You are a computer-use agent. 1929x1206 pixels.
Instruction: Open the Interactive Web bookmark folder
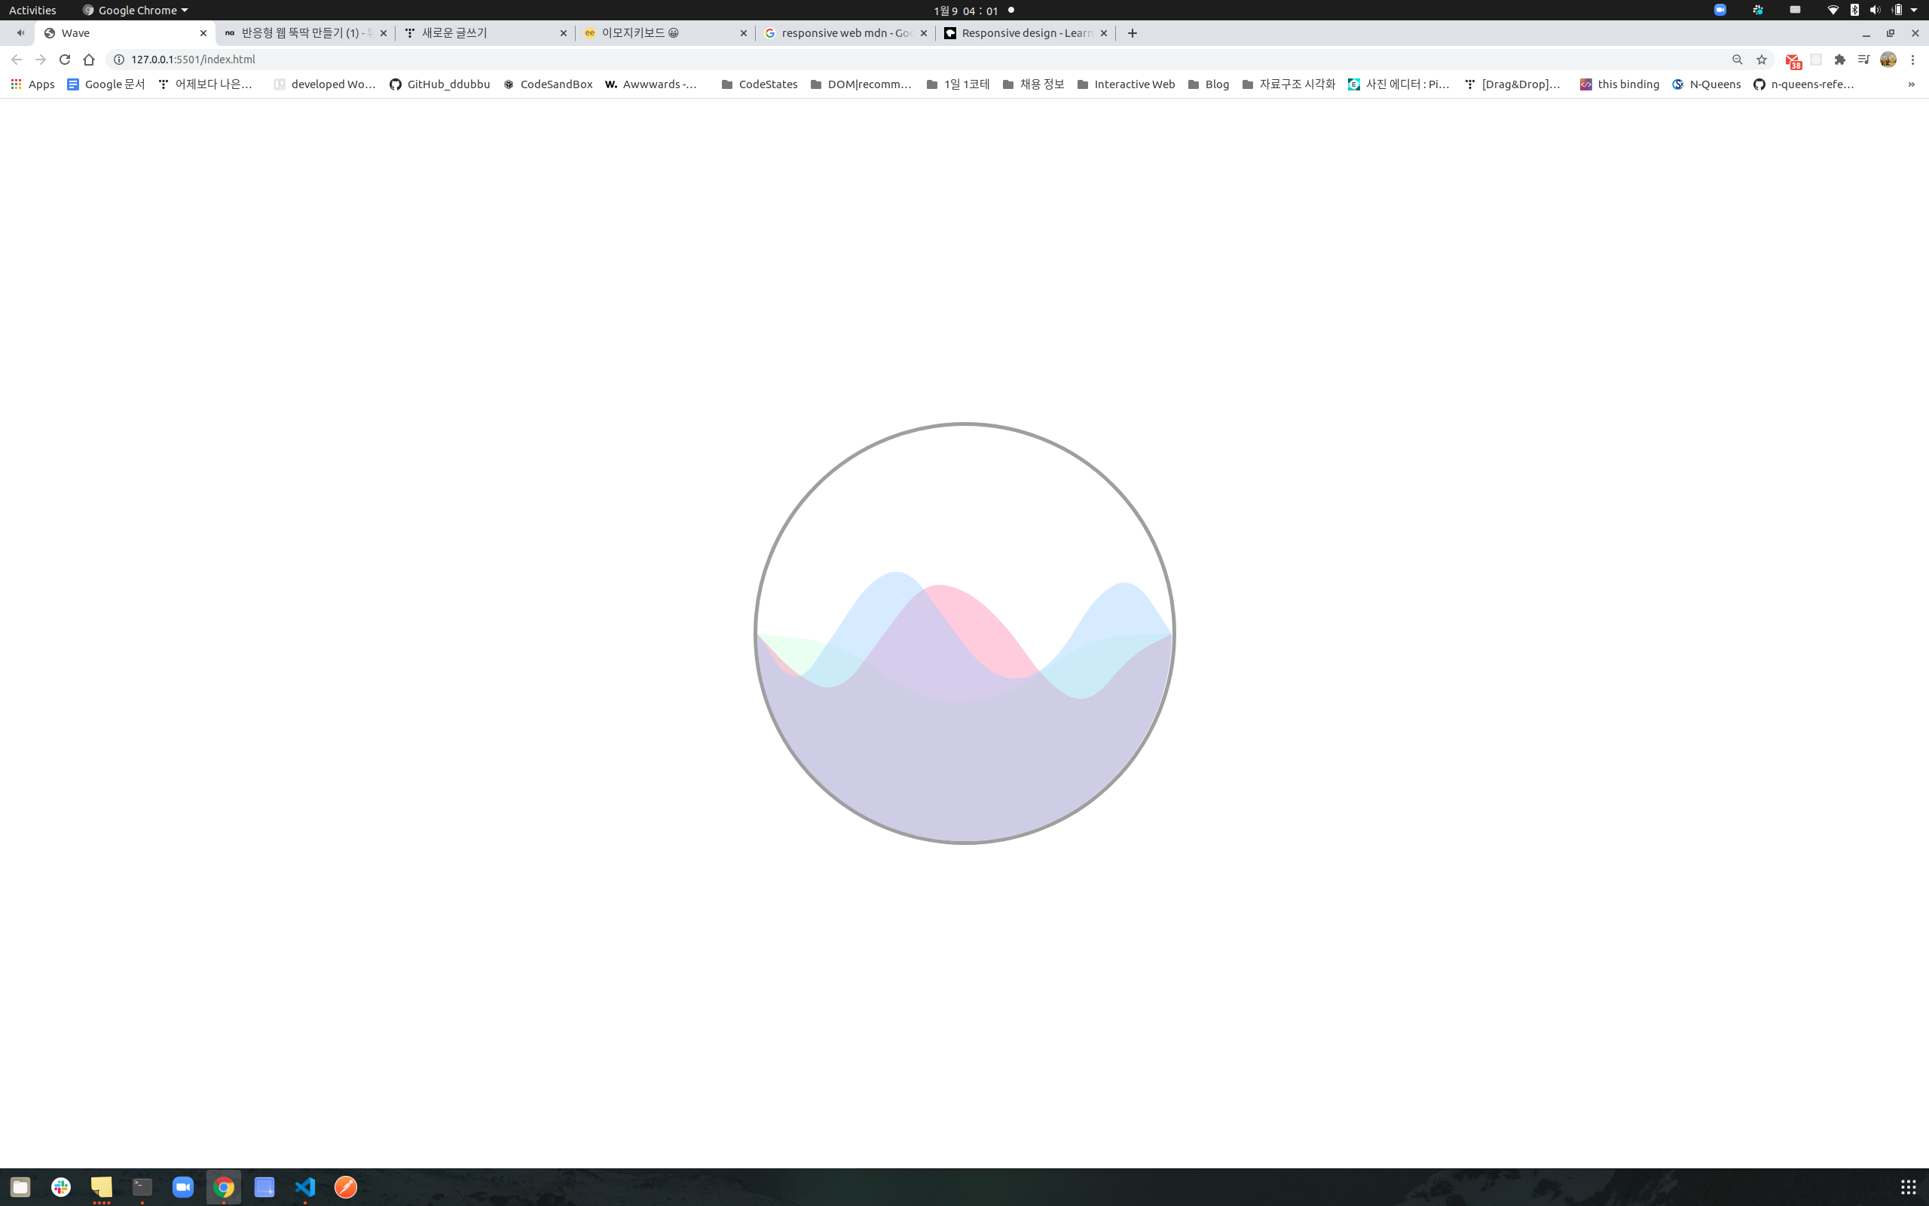(x=1126, y=84)
